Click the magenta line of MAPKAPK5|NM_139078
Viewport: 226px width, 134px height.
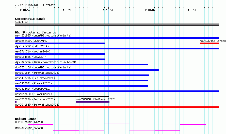click(117, 124)
